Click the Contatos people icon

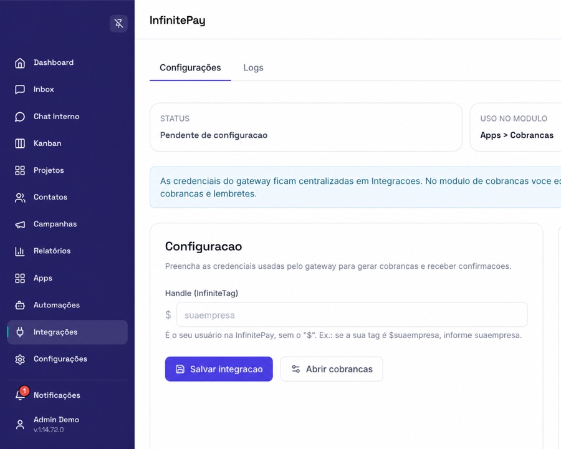click(x=20, y=198)
